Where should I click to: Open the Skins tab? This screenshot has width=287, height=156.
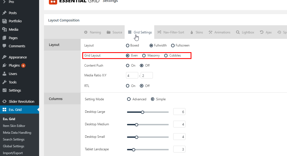[197, 32]
